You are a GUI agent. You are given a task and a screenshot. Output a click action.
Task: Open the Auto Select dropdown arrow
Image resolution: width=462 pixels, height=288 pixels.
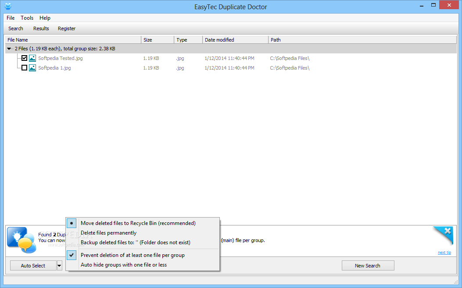click(x=59, y=266)
